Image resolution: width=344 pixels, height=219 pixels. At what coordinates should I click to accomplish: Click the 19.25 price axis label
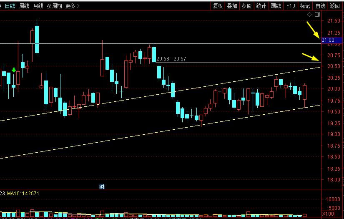[334, 123]
